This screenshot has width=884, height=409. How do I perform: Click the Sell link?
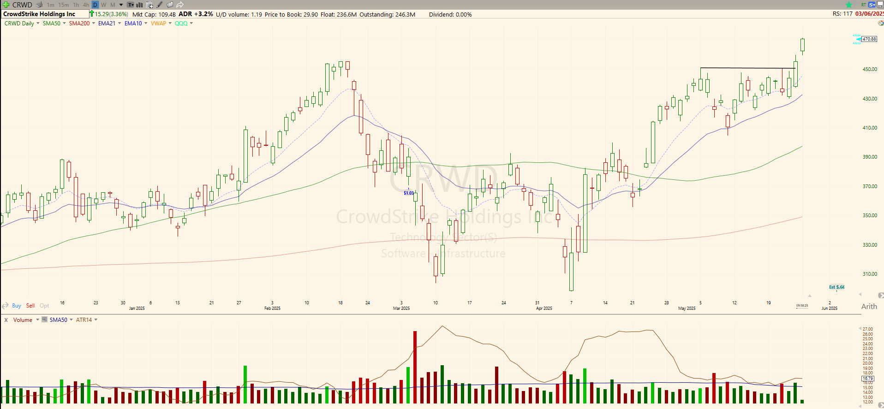point(30,306)
